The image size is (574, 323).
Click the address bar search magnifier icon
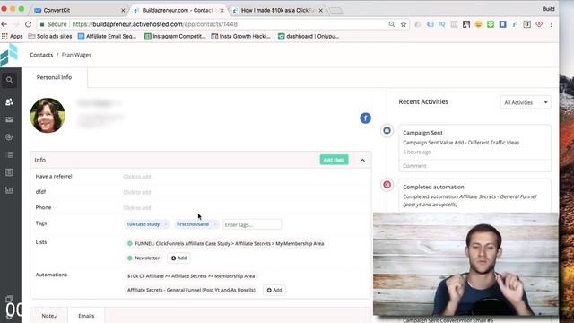click(x=392, y=24)
